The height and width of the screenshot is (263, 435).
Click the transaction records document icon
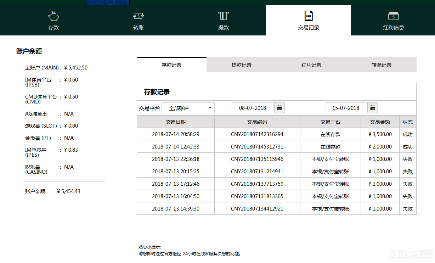309,16
